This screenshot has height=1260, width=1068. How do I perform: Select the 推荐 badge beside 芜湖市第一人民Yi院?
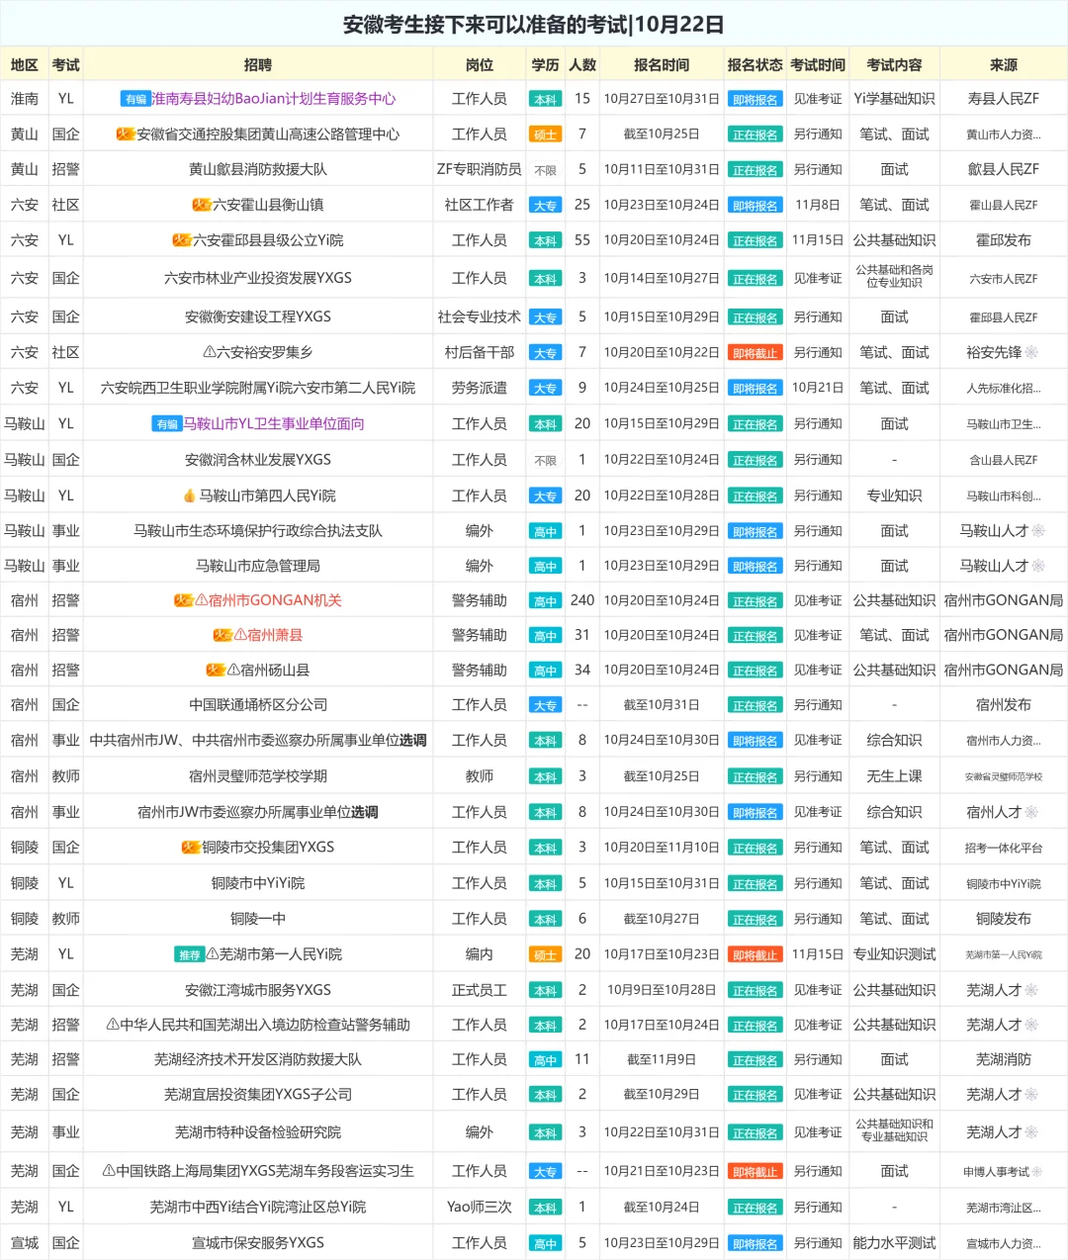(x=190, y=953)
